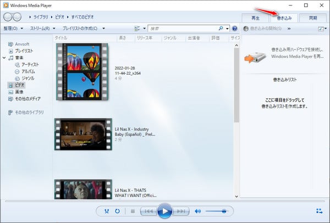Click the volume slider
The width and height of the screenshot is (330, 223).
point(216,211)
